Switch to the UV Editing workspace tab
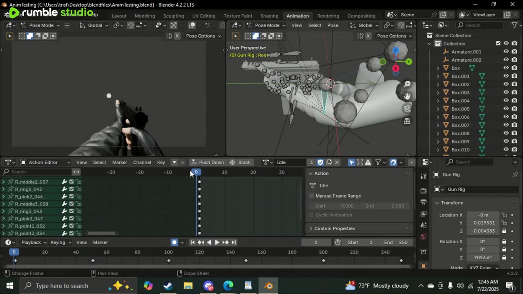Image resolution: width=523 pixels, height=294 pixels. click(x=204, y=16)
